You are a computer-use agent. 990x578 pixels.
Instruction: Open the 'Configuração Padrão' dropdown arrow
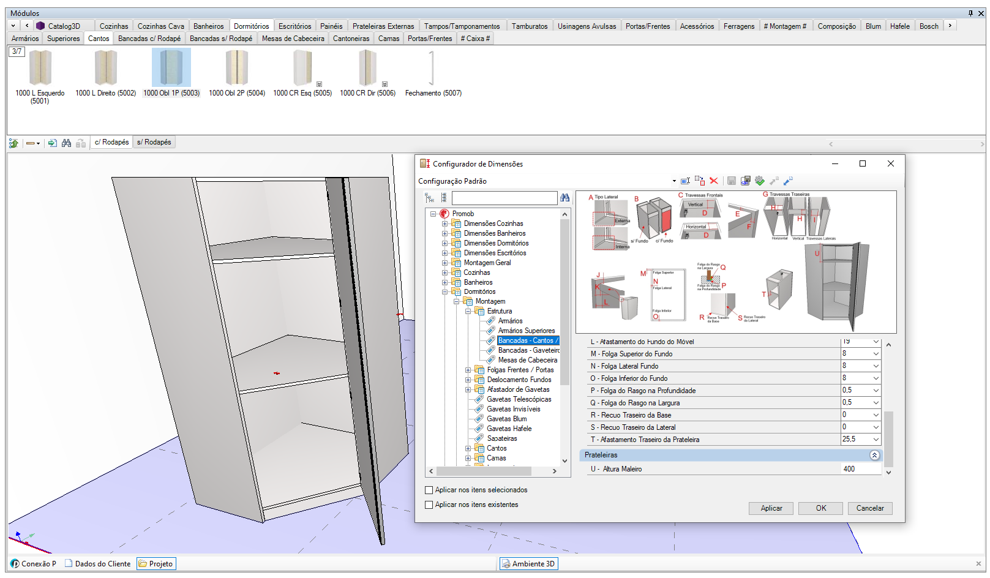[x=674, y=181]
